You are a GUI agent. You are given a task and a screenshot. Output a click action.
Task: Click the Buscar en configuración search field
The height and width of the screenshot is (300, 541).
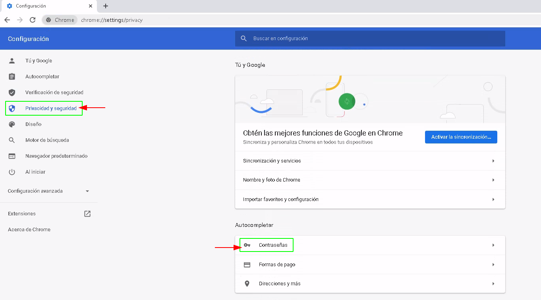(x=370, y=39)
